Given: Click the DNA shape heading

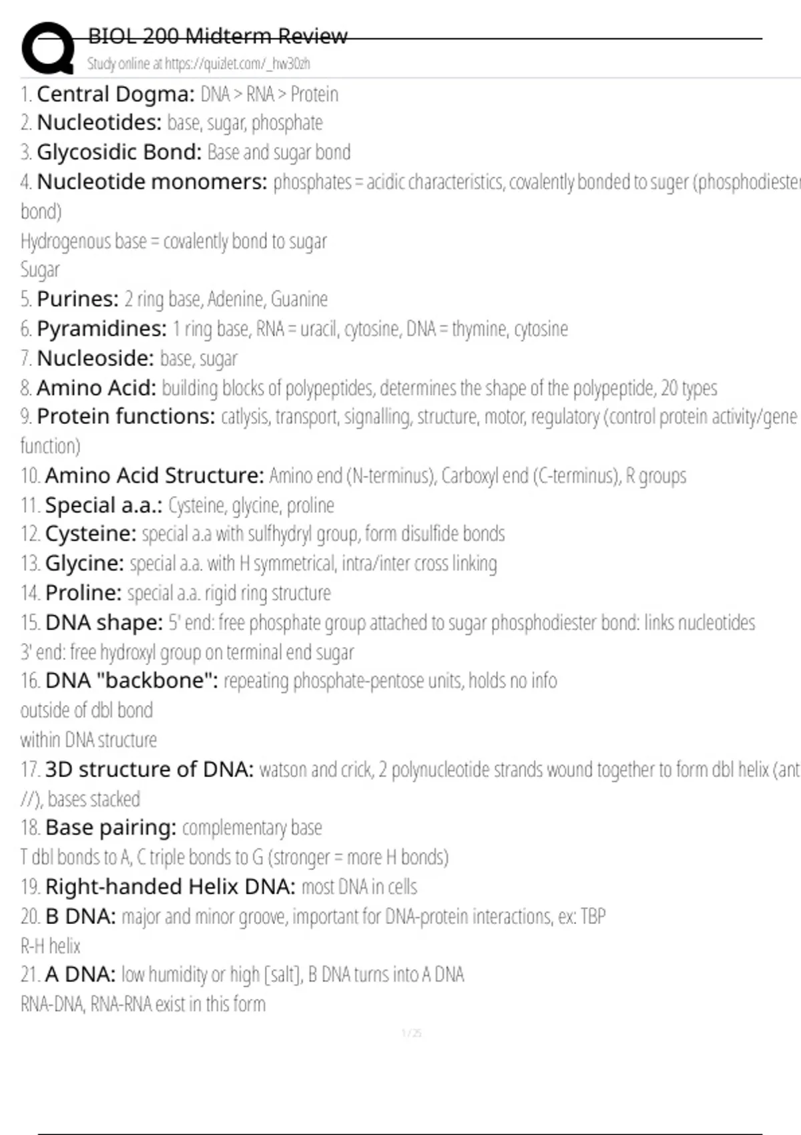Looking at the screenshot, I should 103,622.
